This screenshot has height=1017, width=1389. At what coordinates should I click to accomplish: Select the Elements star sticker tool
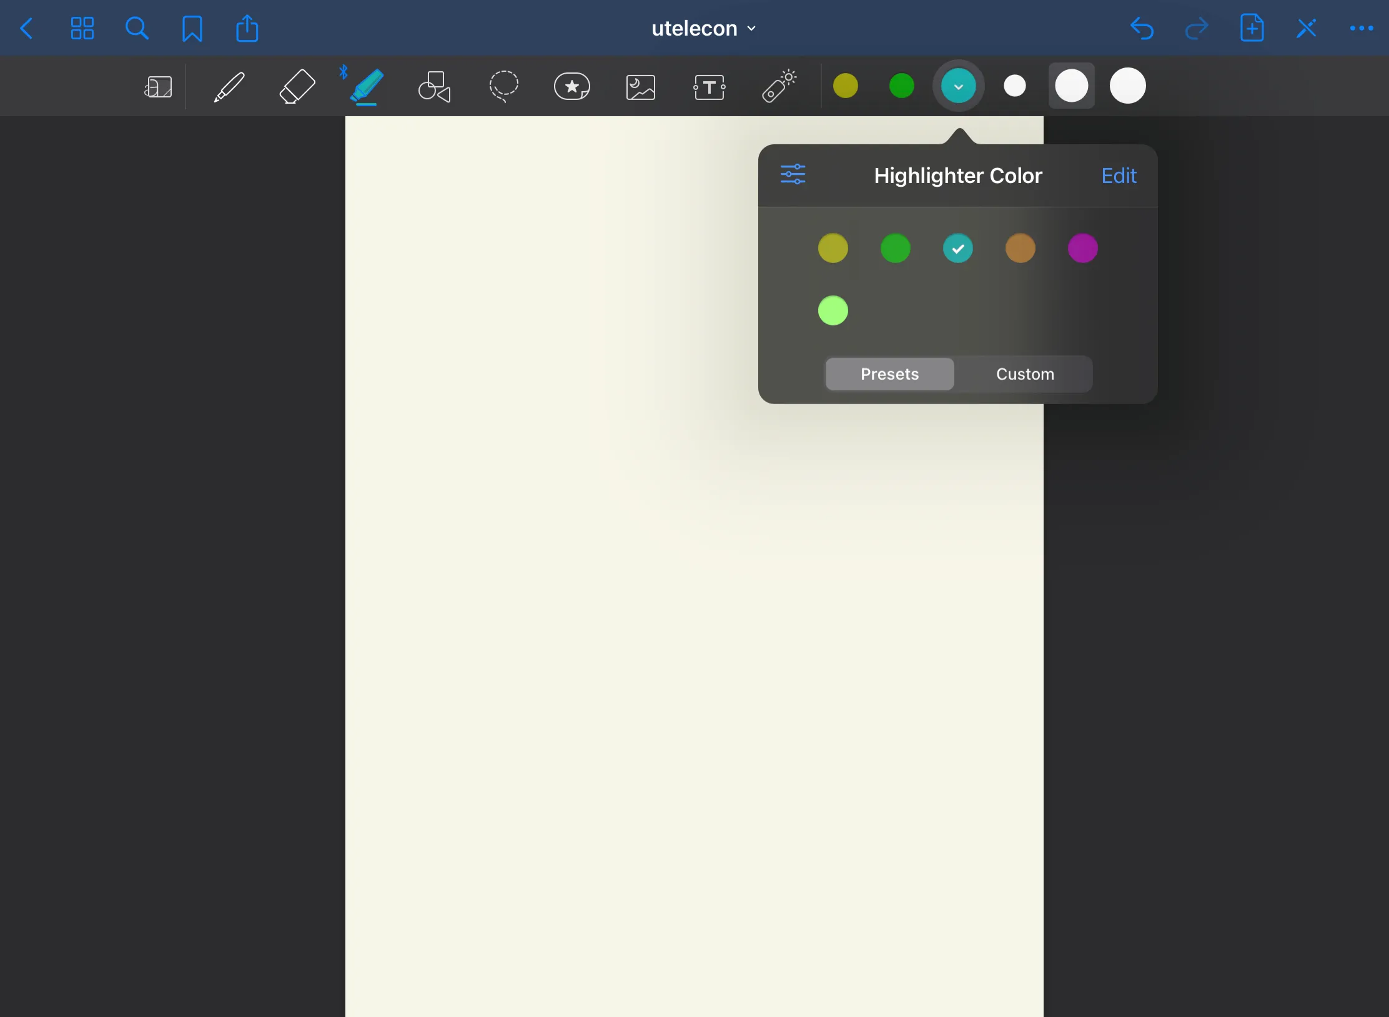pyautogui.click(x=571, y=86)
